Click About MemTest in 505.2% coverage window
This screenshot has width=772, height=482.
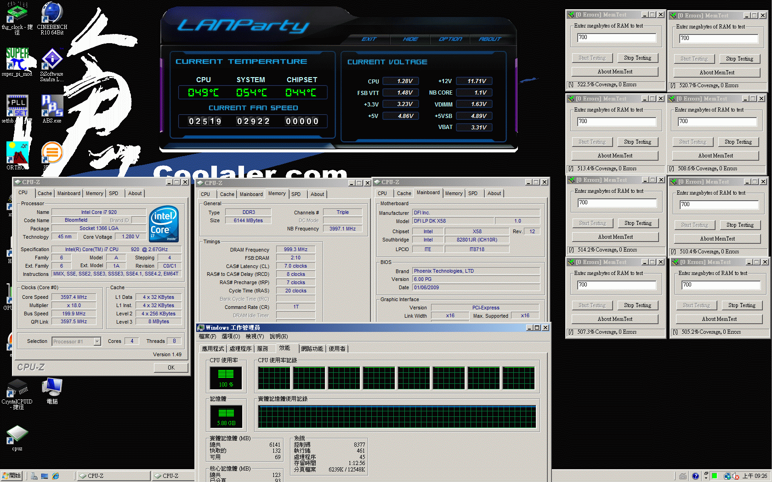click(x=719, y=319)
